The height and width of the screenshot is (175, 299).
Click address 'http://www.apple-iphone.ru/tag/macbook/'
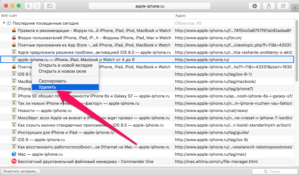click(x=215, y=81)
